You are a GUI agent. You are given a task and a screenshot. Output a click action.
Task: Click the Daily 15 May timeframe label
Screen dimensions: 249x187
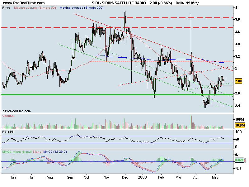point(187,3)
